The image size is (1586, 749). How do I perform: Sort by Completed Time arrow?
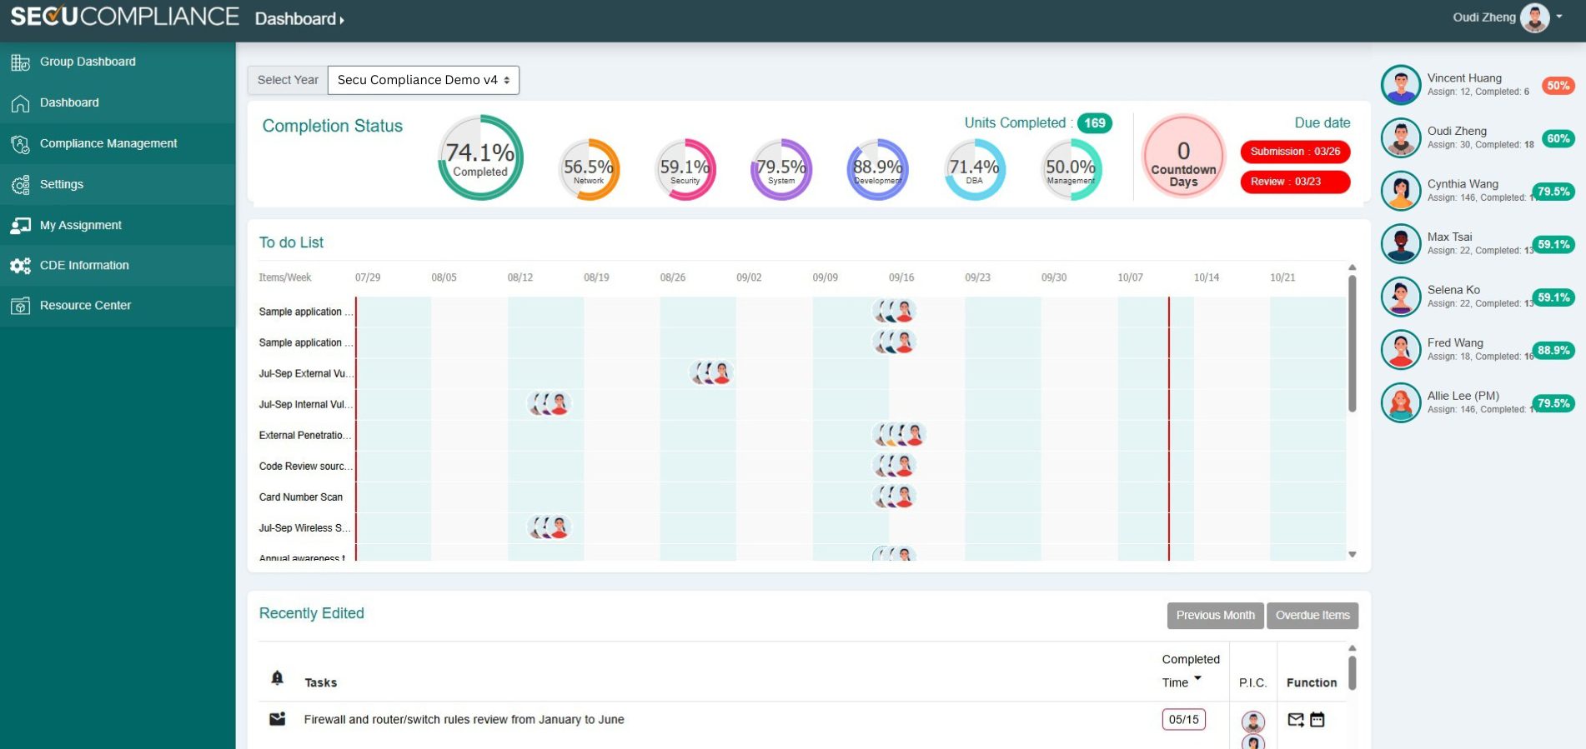1197,678
